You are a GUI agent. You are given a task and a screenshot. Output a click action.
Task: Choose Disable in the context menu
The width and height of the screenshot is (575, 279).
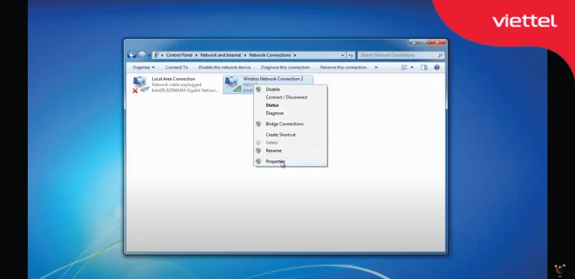point(272,89)
